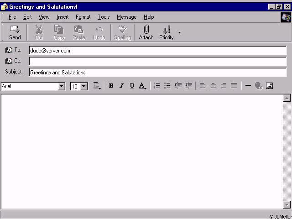Toggle Bold formatting
292x219 pixels.
point(111,86)
